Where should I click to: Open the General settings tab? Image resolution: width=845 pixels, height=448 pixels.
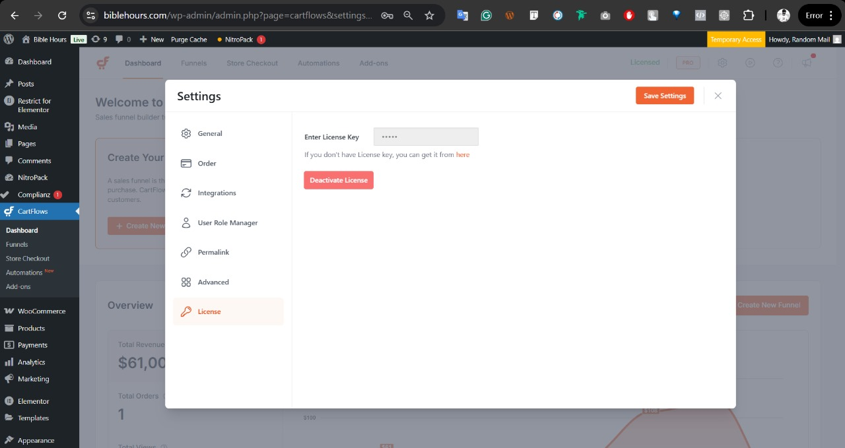point(210,133)
